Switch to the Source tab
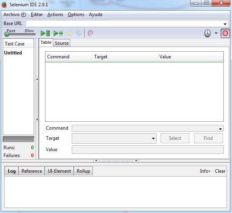The height and width of the screenshot is (213, 232). pos(62,43)
